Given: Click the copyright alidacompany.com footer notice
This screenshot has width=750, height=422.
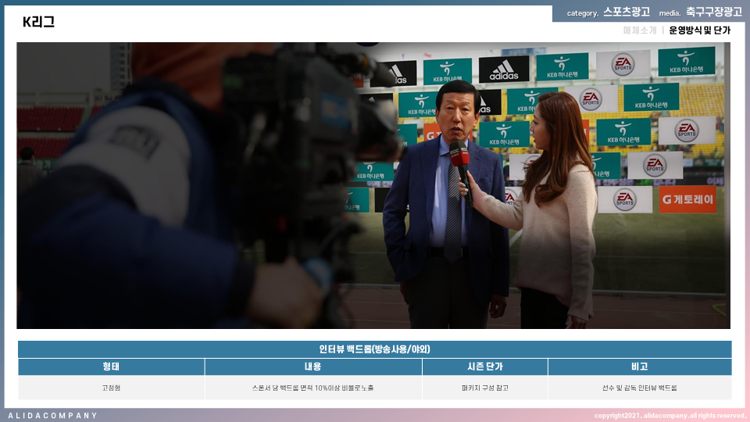Looking at the screenshot, I should tap(670, 416).
